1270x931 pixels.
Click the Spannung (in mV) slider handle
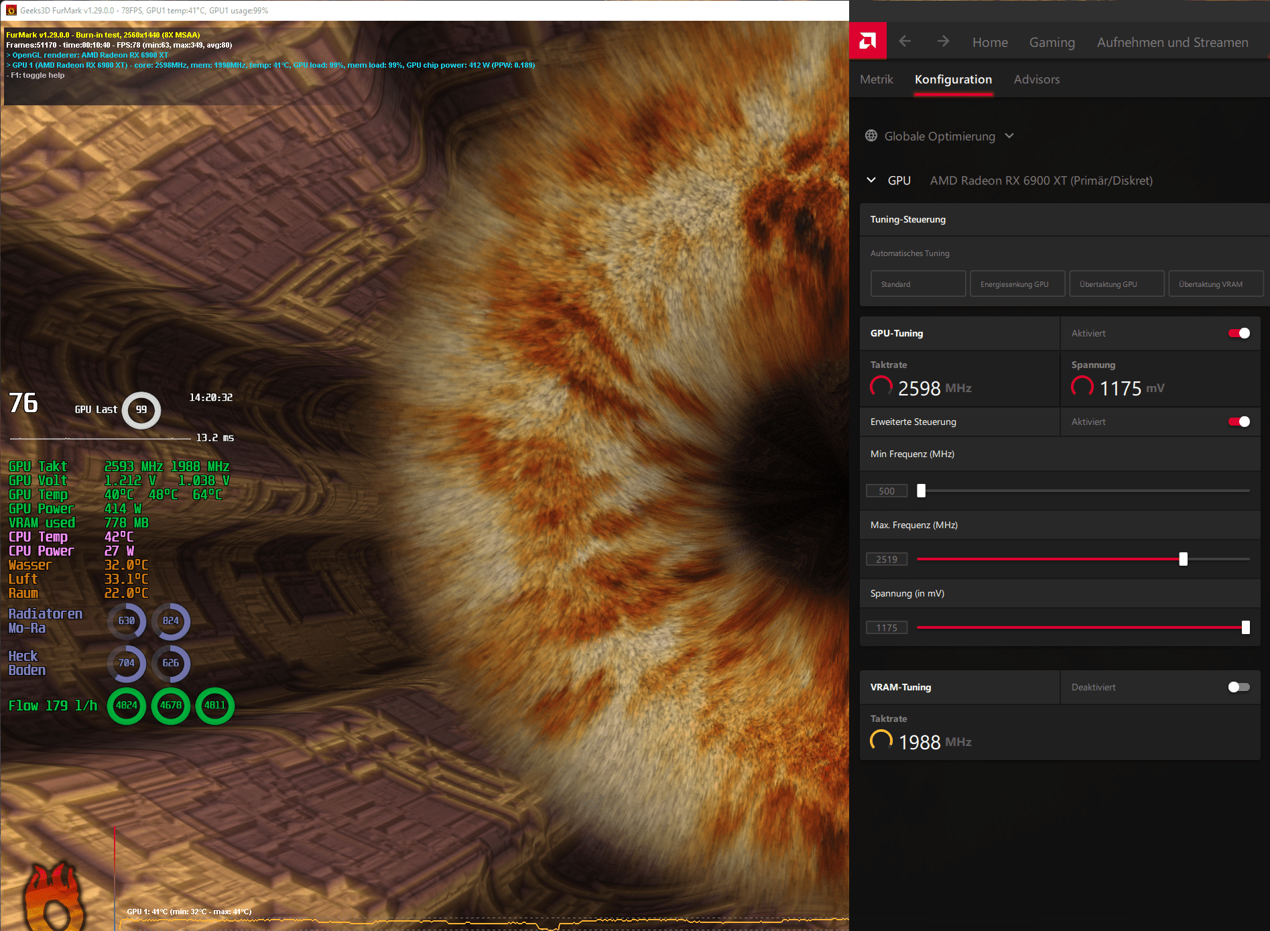click(x=1246, y=627)
